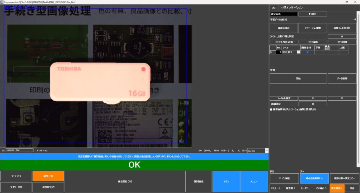Click the 001 frame number label
This screenshot has width=360, height=193.
coord(274,8)
